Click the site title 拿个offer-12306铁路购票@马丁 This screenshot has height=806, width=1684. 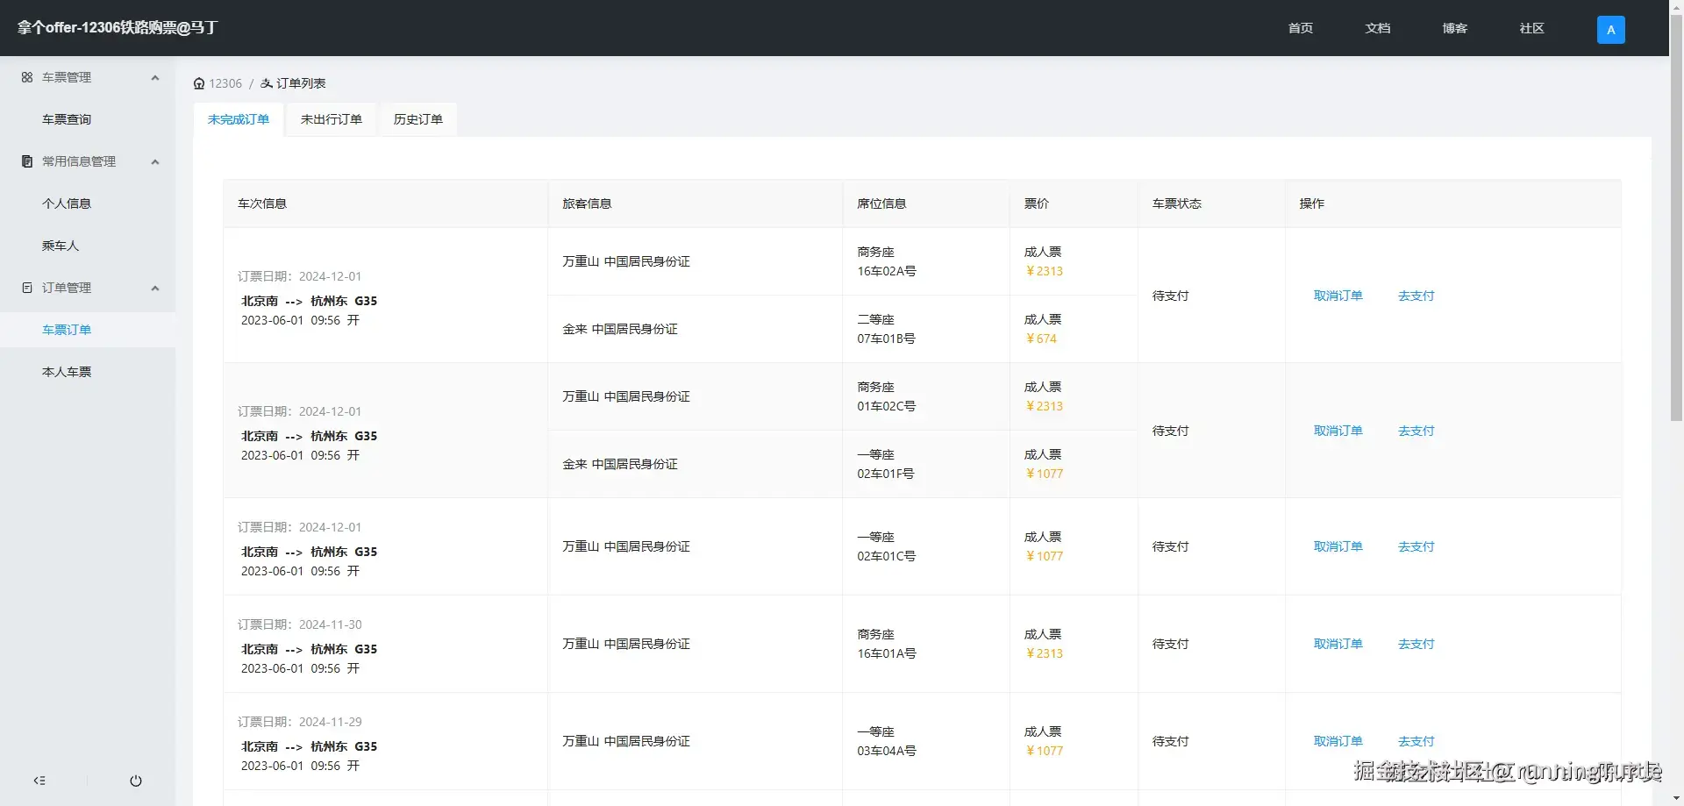coord(118,28)
